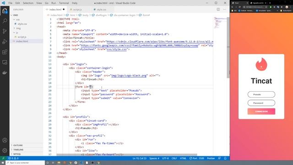This screenshot has height=165, width=293.
Task: Switch to the script.js editor tab
Action: coord(77,10)
